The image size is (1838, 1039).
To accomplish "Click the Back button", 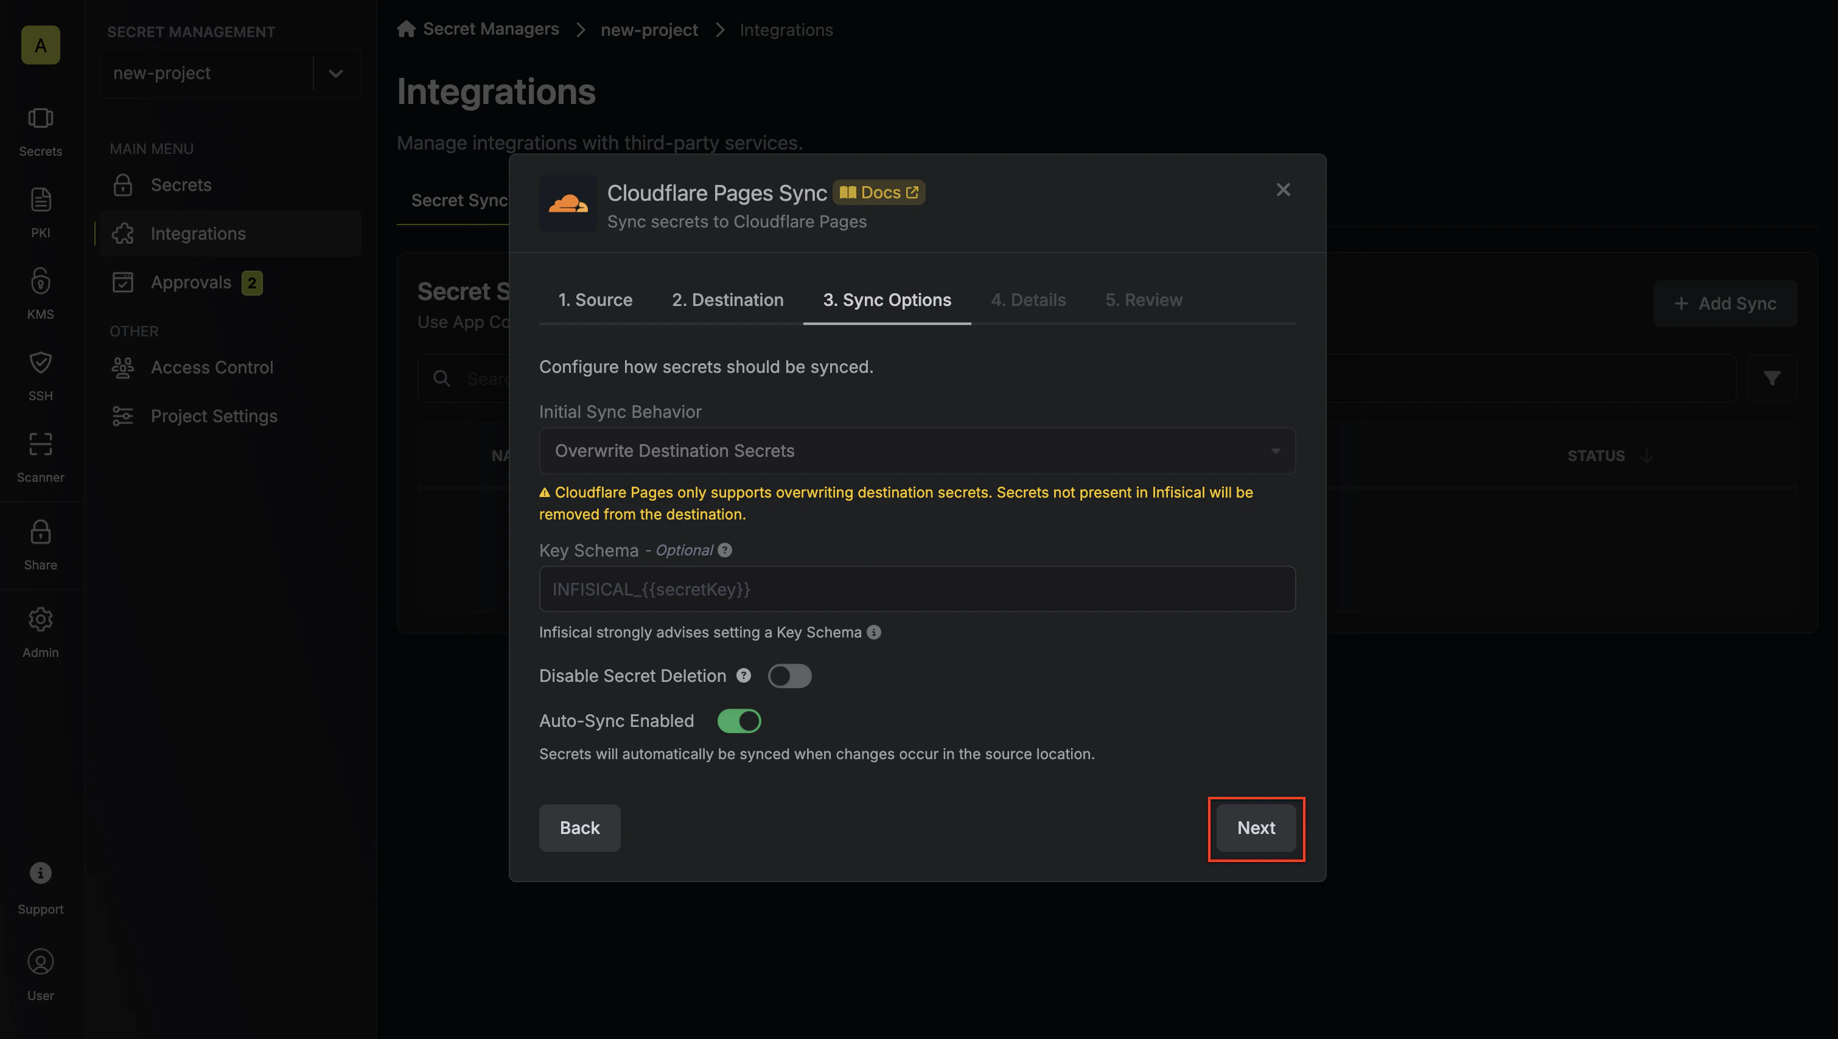I will 579,828.
